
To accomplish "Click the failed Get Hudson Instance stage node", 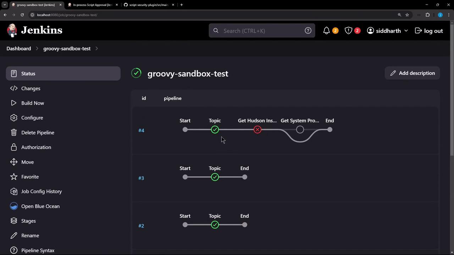I will click(258, 130).
